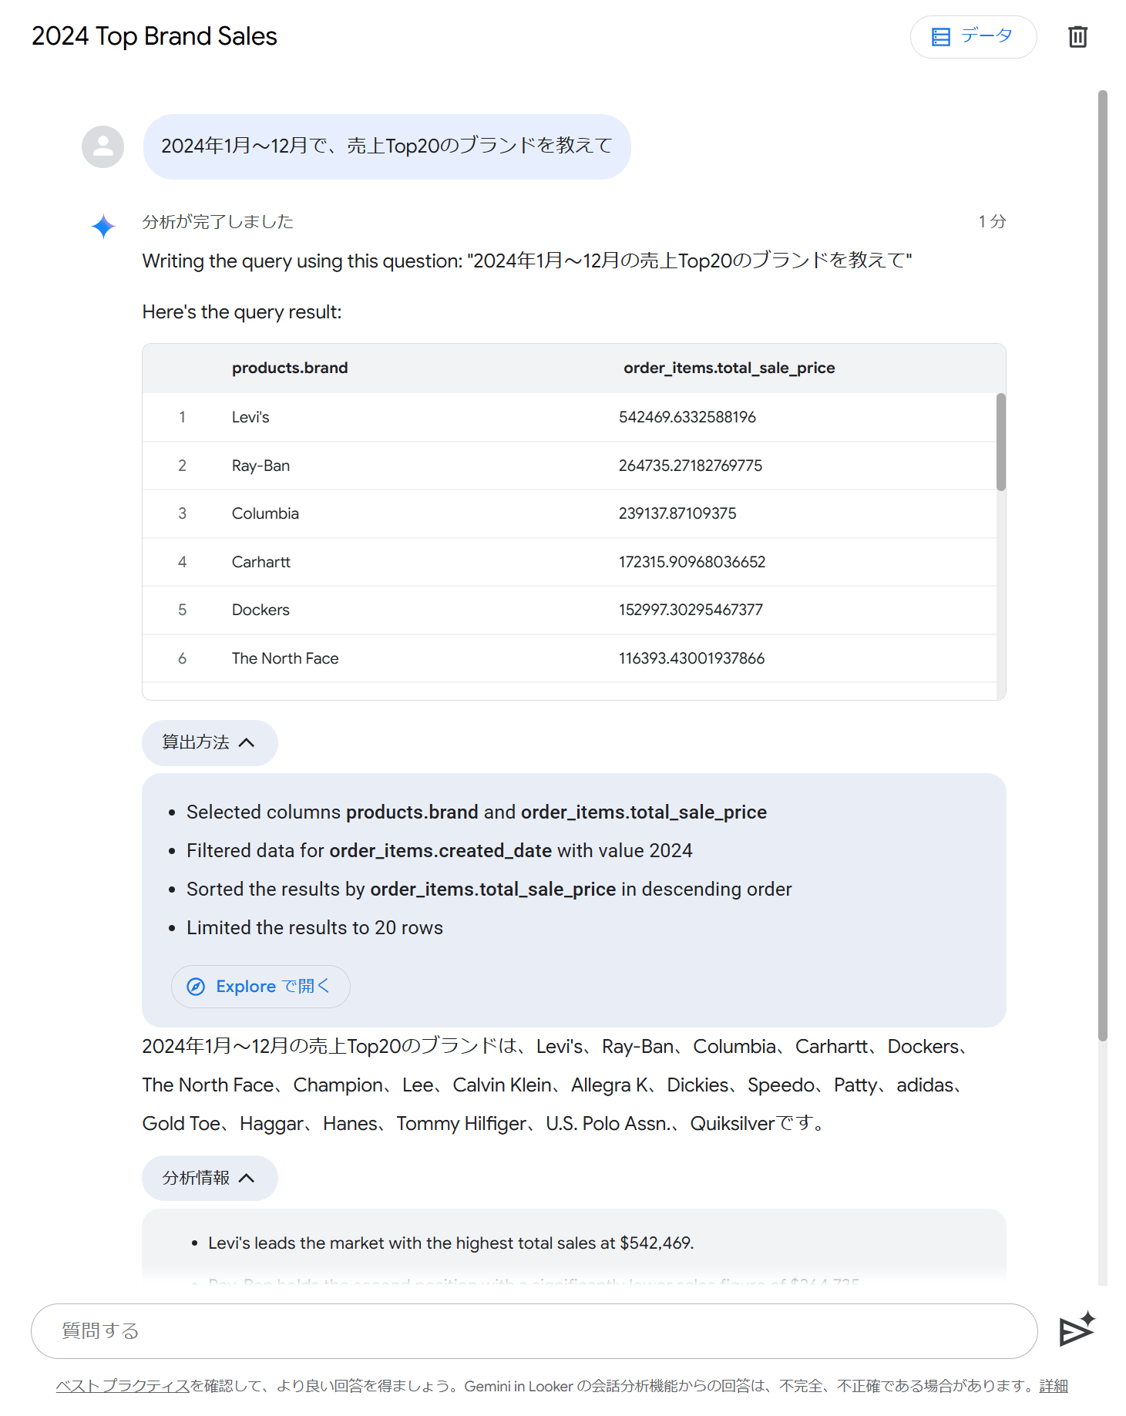Click the value 172315.90968036652
This screenshot has width=1126, height=1416.
pos(692,562)
